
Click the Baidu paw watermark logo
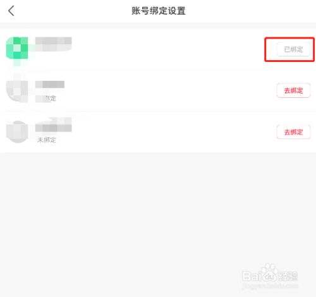tap(268, 273)
